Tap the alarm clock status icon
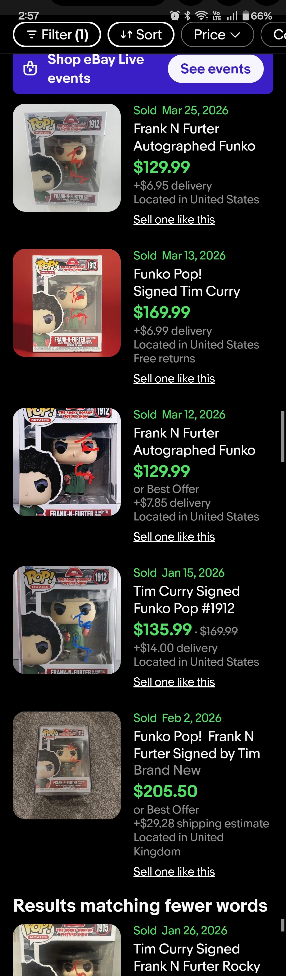286x976 pixels. [175, 16]
